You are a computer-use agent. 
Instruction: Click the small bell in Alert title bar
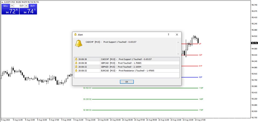pos(76,35)
